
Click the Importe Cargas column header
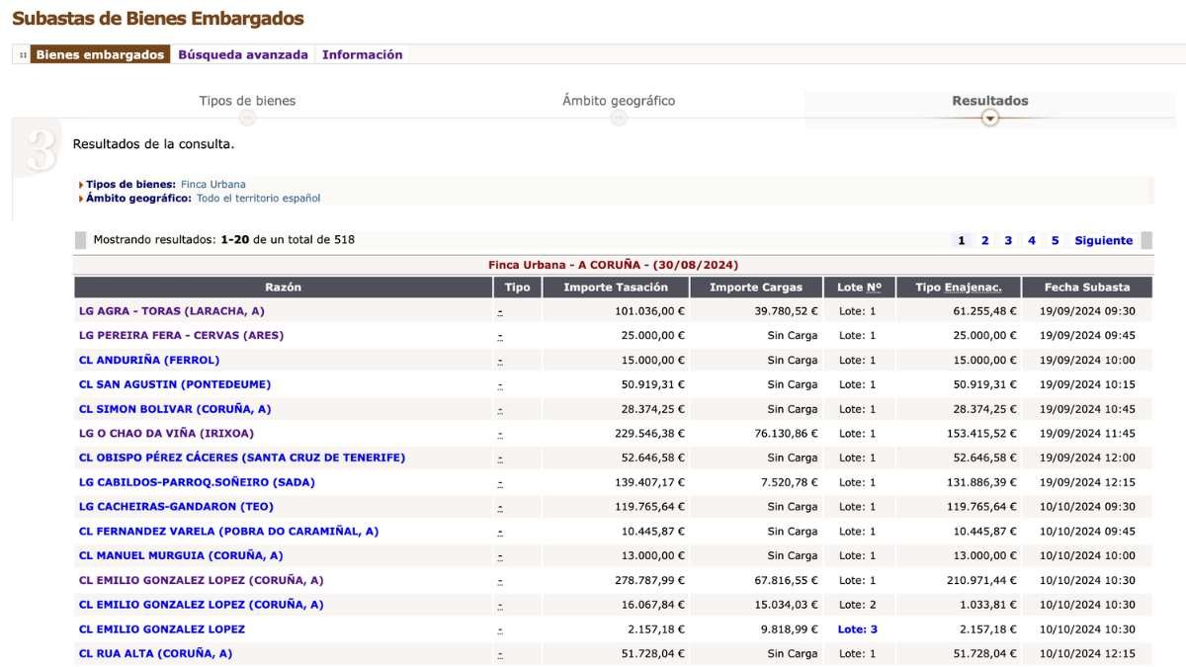(x=756, y=288)
